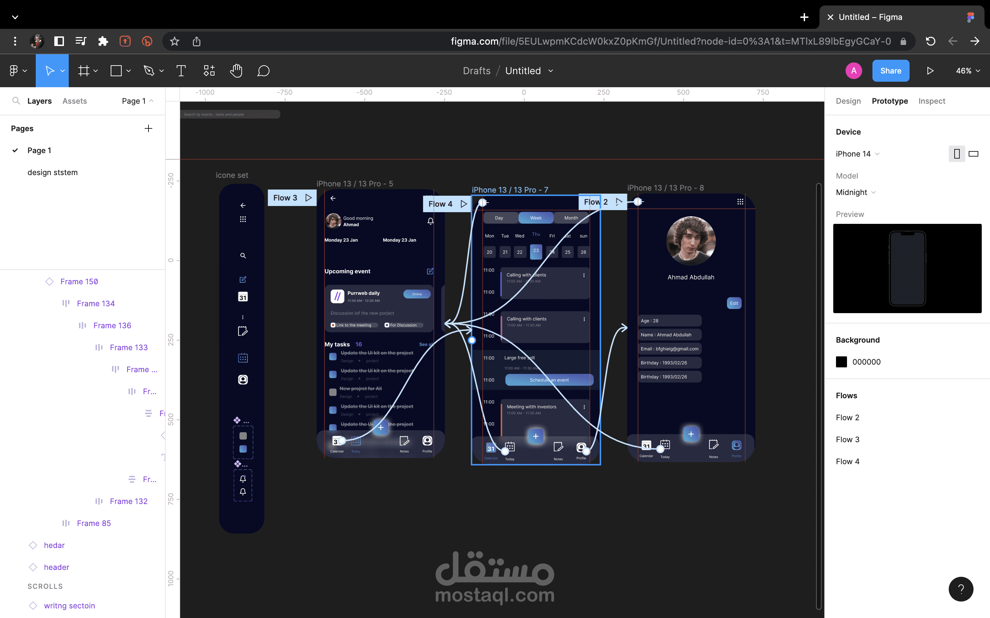The image size is (990, 618).
Task: Switch to the Design tab
Action: 848,101
